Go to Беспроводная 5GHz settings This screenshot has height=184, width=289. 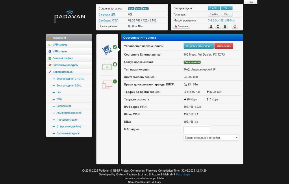(x=69, y=86)
